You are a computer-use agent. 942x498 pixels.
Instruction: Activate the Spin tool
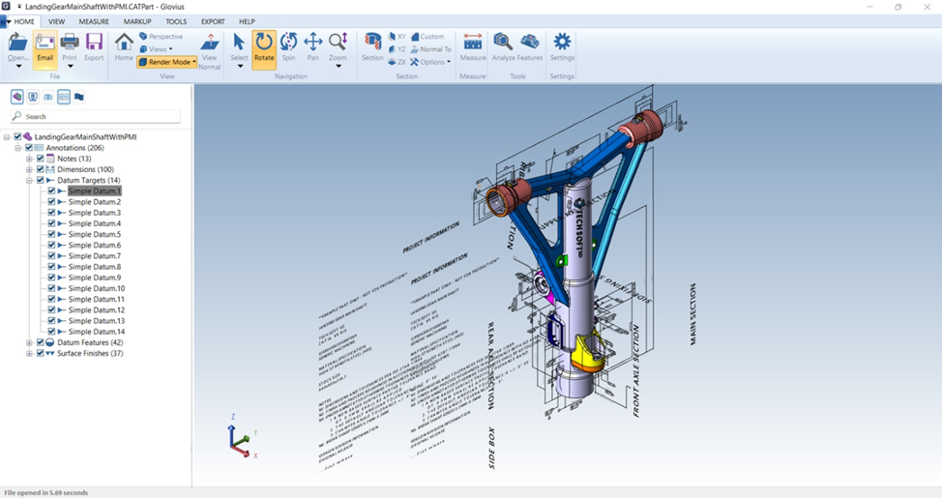(x=288, y=46)
